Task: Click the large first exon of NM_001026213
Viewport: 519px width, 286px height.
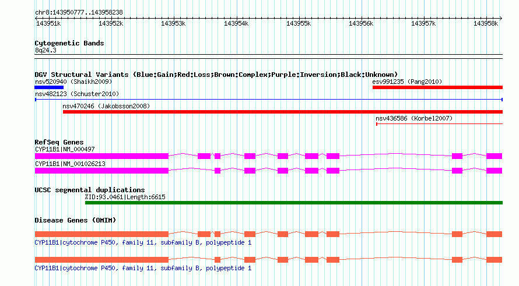Action: click(101, 171)
